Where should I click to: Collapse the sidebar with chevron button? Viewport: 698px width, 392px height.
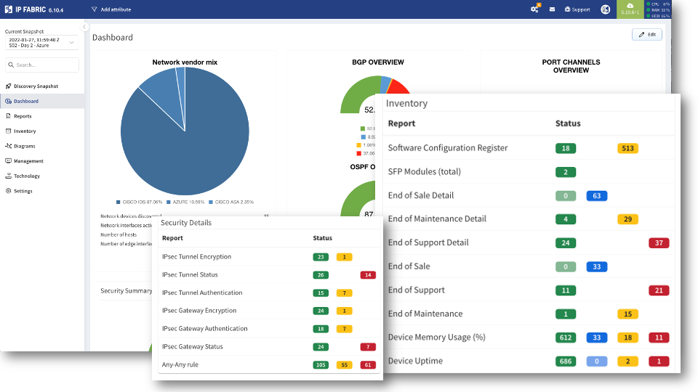pyautogui.click(x=84, y=27)
